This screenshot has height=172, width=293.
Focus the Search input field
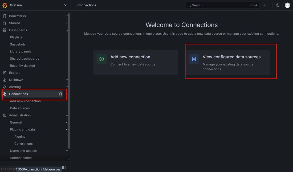(222, 5)
